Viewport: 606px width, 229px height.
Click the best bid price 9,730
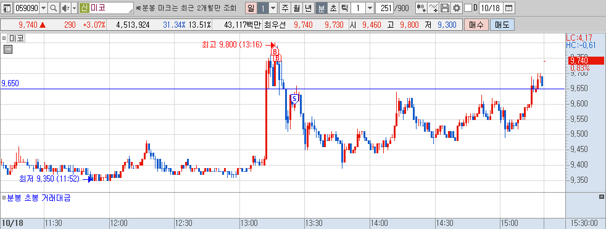(334, 25)
